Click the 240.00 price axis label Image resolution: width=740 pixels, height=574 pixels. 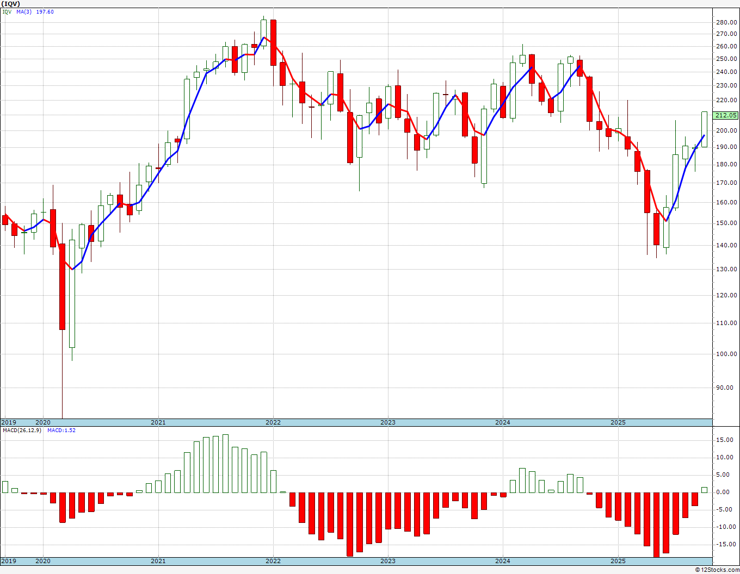[727, 72]
